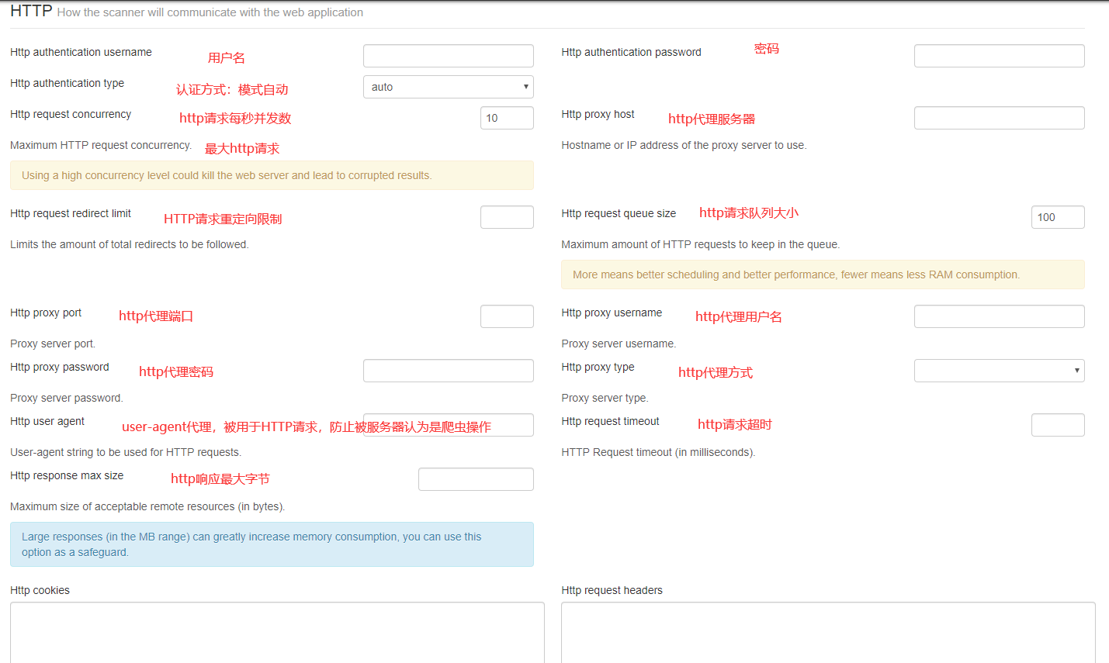This screenshot has height=663, width=1109.
Task: Click the Http request headers text area
Action: pos(828,632)
